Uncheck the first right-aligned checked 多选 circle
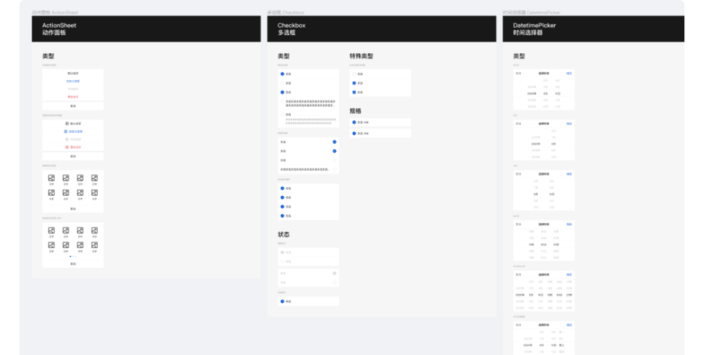Image resolution: width=704 pixels, height=355 pixels. click(x=334, y=142)
